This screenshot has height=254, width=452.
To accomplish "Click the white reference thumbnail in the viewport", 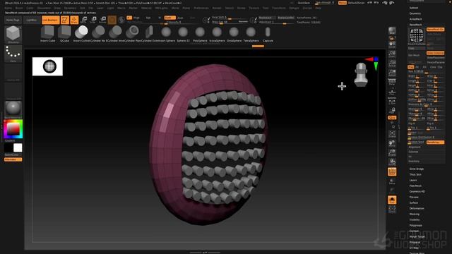I will pyautogui.click(x=47, y=66).
